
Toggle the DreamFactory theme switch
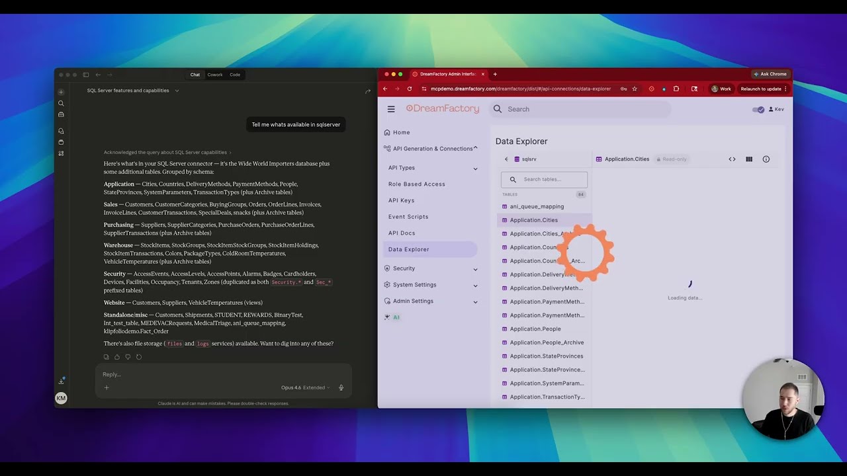point(758,110)
